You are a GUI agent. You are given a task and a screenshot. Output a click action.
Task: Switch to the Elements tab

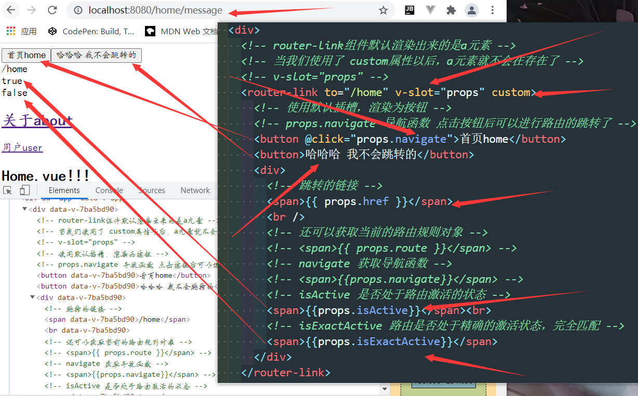(x=64, y=190)
